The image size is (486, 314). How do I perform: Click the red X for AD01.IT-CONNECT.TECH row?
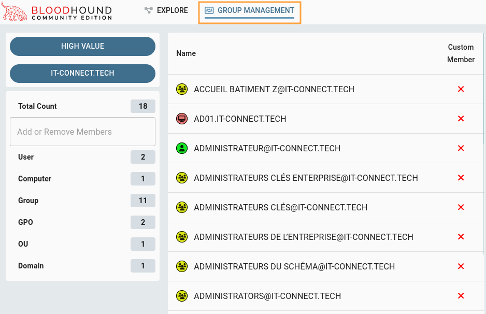[461, 119]
